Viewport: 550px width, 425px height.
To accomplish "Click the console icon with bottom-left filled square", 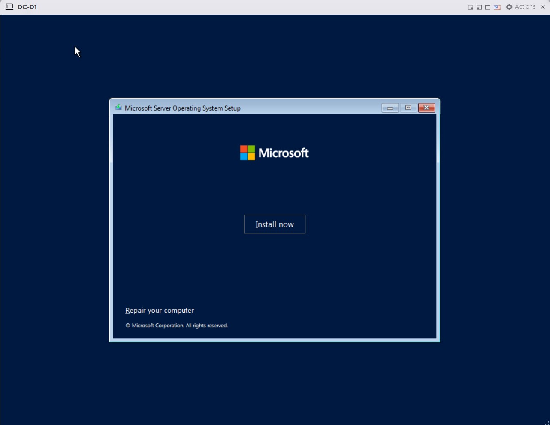I will [x=479, y=7].
